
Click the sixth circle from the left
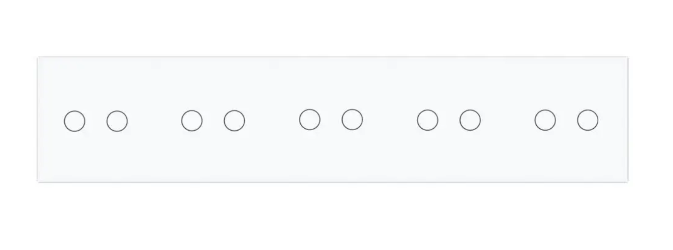pyautogui.click(x=352, y=120)
